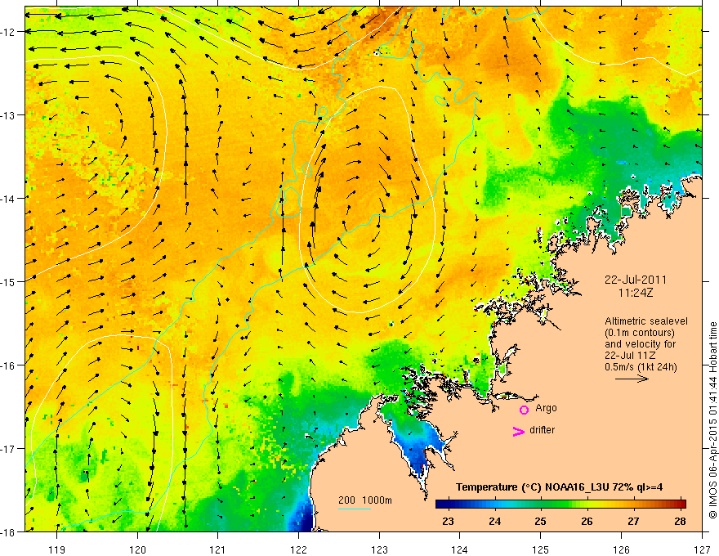
Task: Click the "22-Jul 11Z" caption line
Action: point(630,356)
